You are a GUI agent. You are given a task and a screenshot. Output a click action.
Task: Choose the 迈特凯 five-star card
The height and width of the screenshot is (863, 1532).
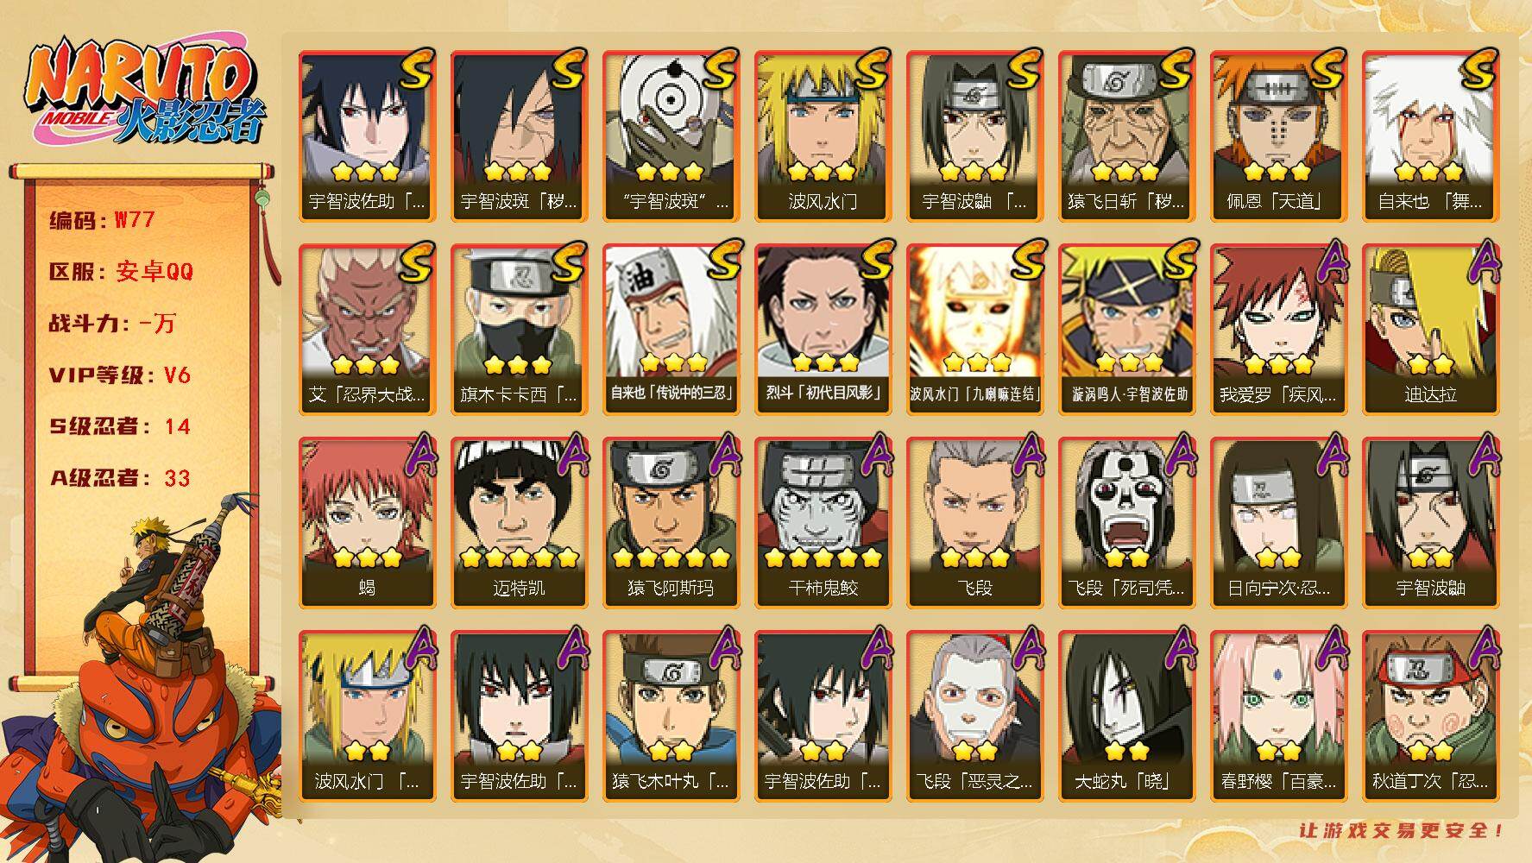coord(519,522)
